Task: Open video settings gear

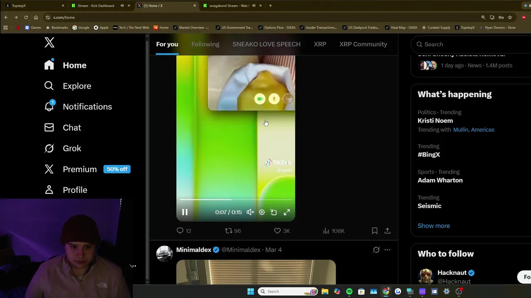Action: pyautogui.click(x=262, y=212)
